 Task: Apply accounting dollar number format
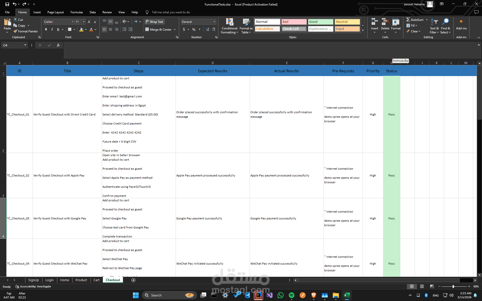pos(184,29)
